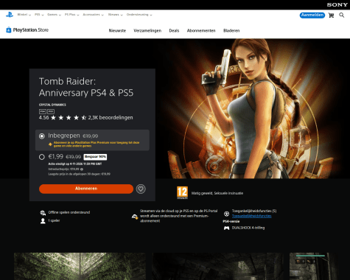Click the PS Plus icon beside subscription note
350x280 pixels.
pyautogui.click(x=50, y=144)
